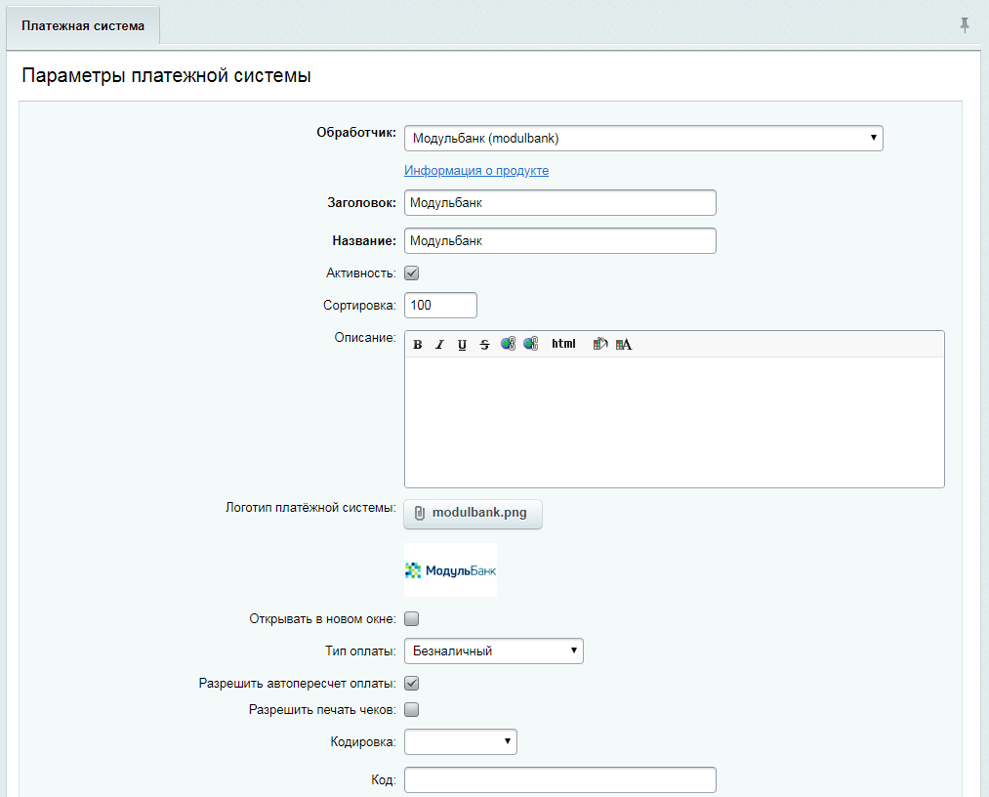This screenshot has width=989, height=797.
Task: Expand the Тип оплаты dropdown
Action: pyautogui.click(x=493, y=650)
